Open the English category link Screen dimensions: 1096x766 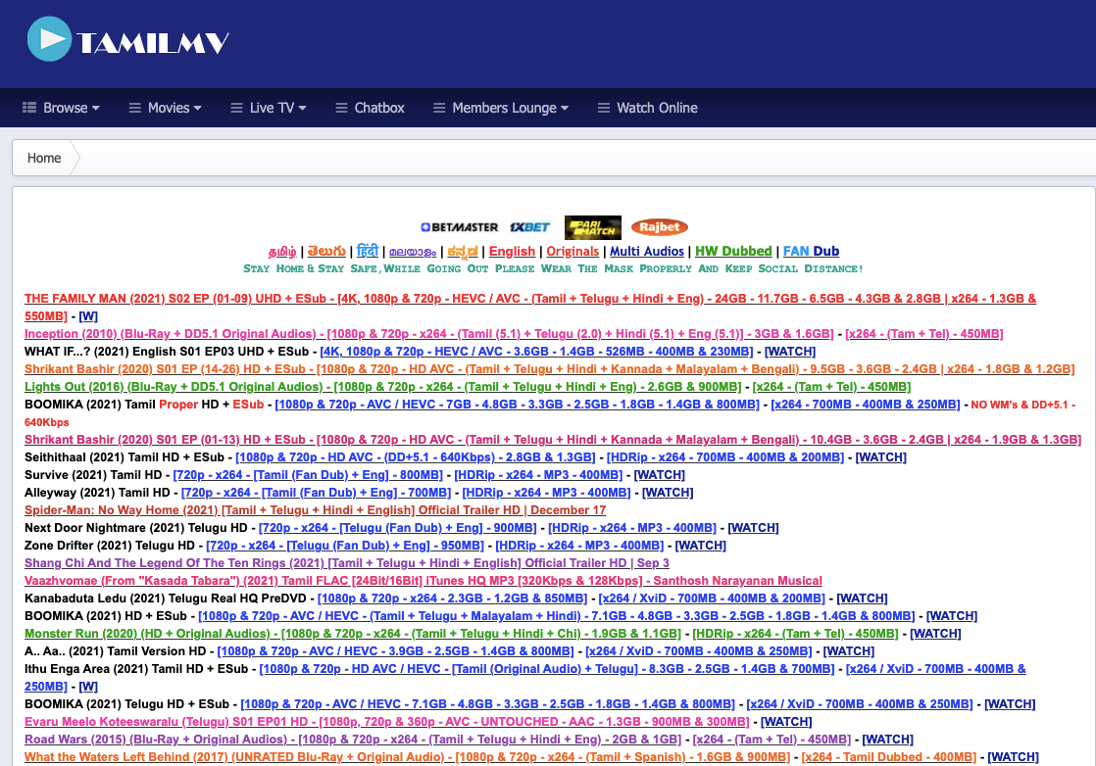pyautogui.click(x=512, y=252)
